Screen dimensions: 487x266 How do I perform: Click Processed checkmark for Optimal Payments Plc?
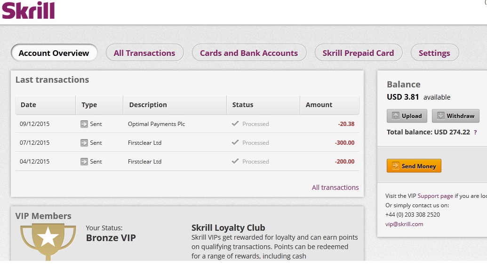(x=235, y=124)
